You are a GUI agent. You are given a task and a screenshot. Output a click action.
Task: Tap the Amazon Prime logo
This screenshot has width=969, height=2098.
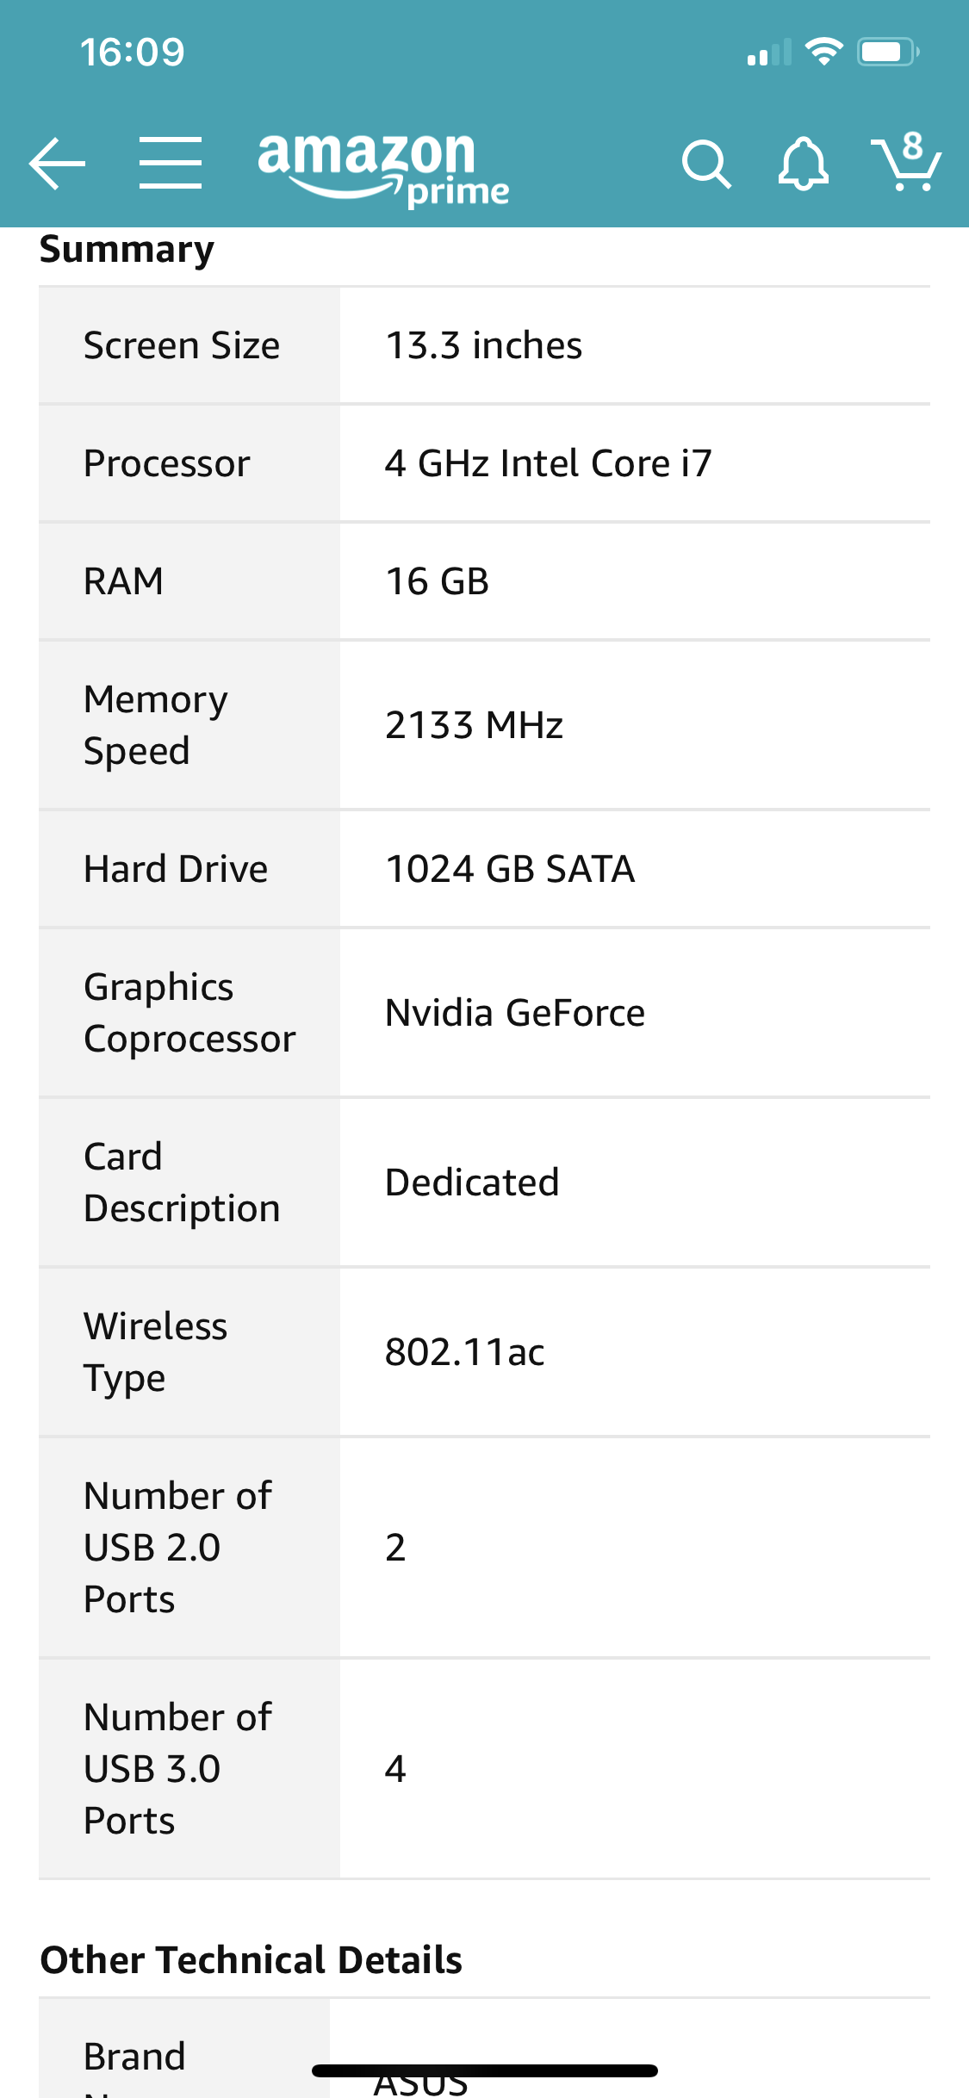coord(383,169)
